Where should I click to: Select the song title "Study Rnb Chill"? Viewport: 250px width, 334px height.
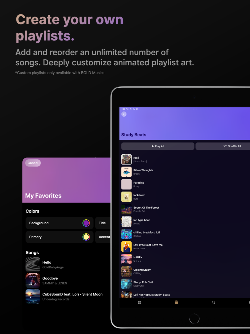(143, 282)
